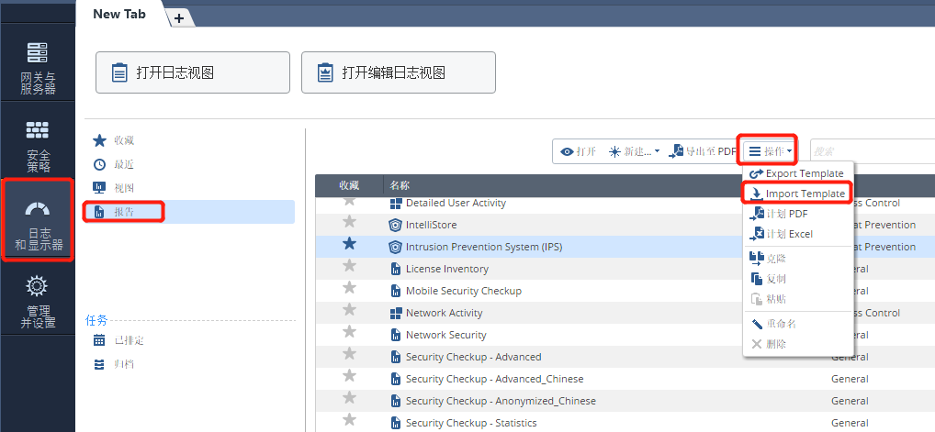The width and height of the screenshot is (935, 432).
Task: Select the 报告 reports item
Action: tap(189, 212)
